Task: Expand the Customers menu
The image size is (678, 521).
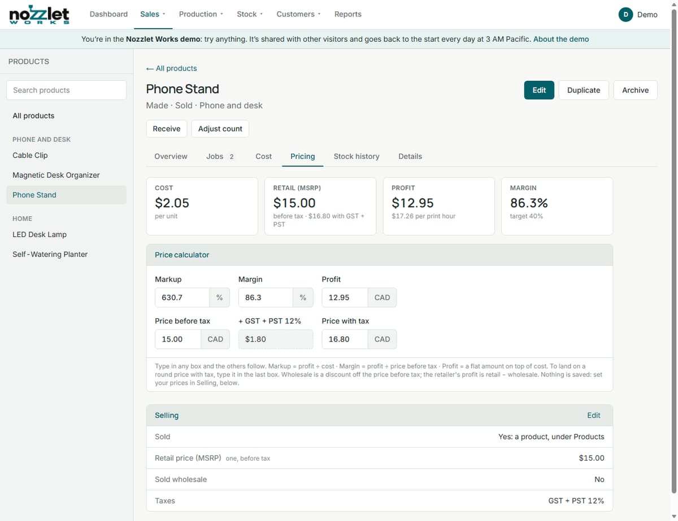Action: coord(298,14)
